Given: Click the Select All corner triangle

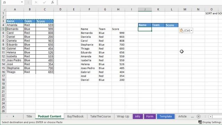Looking at the screenshot, I should [4, 9].
